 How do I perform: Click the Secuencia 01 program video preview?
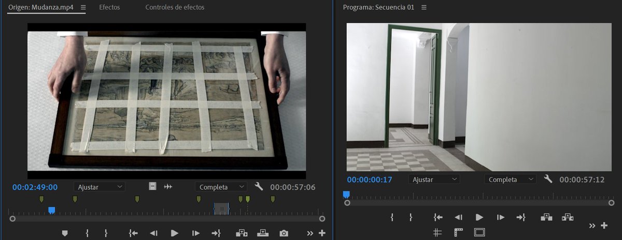click(479, 97)
